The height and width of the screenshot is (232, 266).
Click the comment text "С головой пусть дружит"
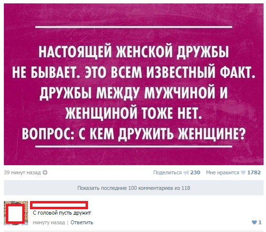click(x=62, y=213)
